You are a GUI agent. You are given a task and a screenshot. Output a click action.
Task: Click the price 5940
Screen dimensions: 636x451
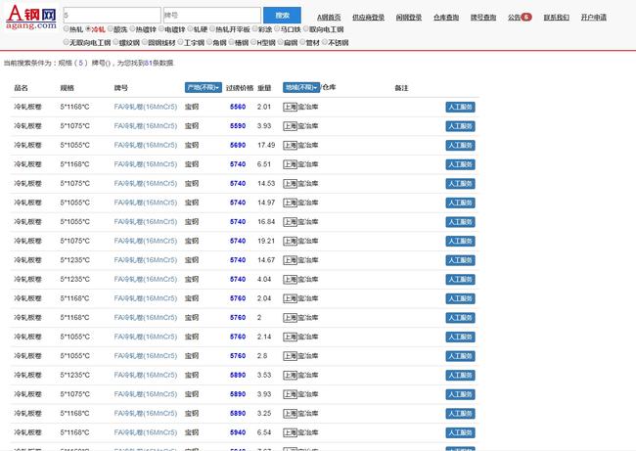click(x=238, y=432)
